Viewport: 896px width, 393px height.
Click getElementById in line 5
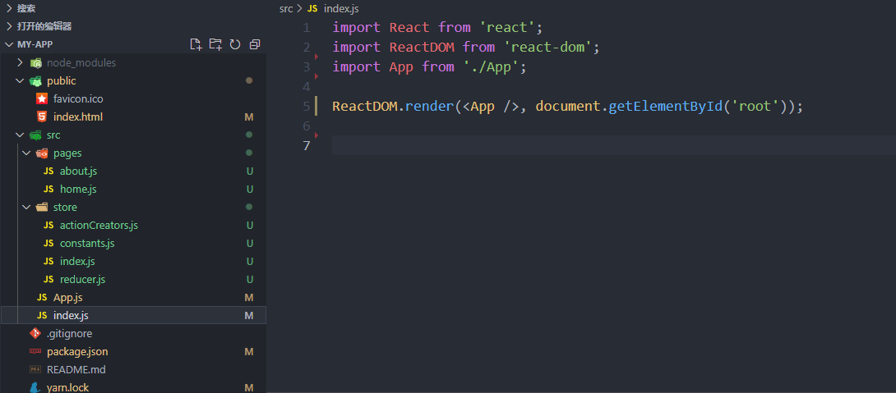pyautogui.click(x=665, y=107)
